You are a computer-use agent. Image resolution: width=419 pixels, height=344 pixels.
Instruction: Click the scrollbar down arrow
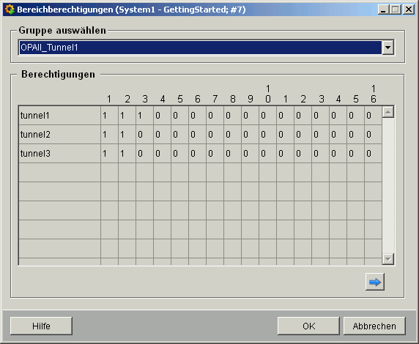coord(388,259)
